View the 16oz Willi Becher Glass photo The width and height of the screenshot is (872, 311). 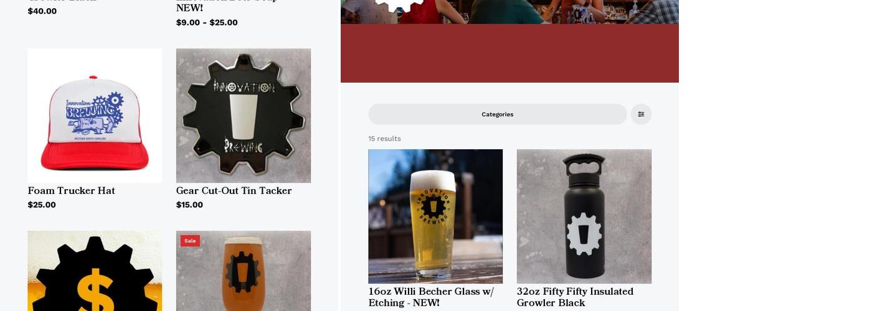(435, 216)
